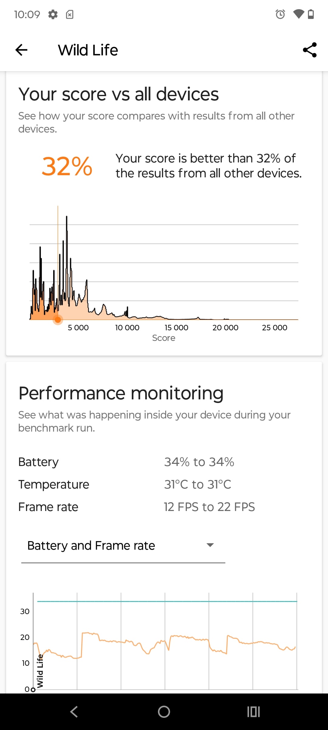Tap the back arrow in header

click(x=21, y=50)
